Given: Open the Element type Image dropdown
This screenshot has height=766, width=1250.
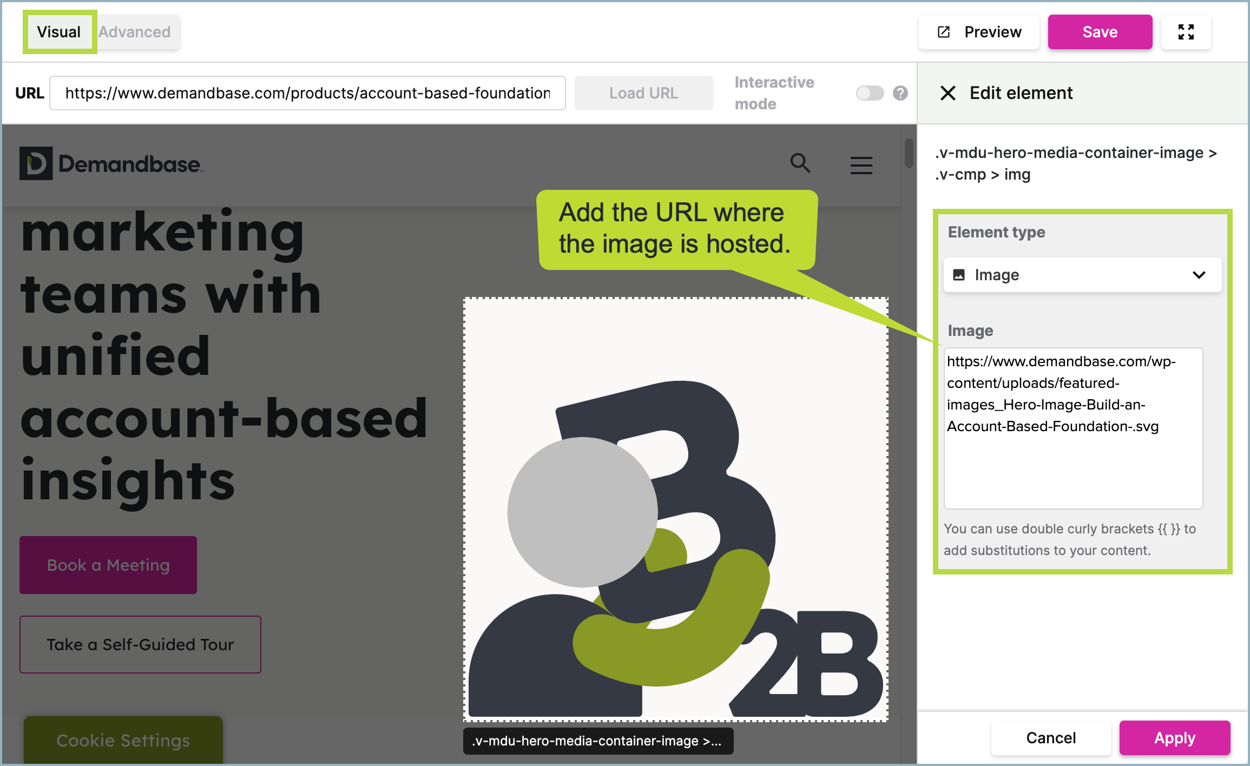Looking at the screenshot, I should click(1082, 275).
